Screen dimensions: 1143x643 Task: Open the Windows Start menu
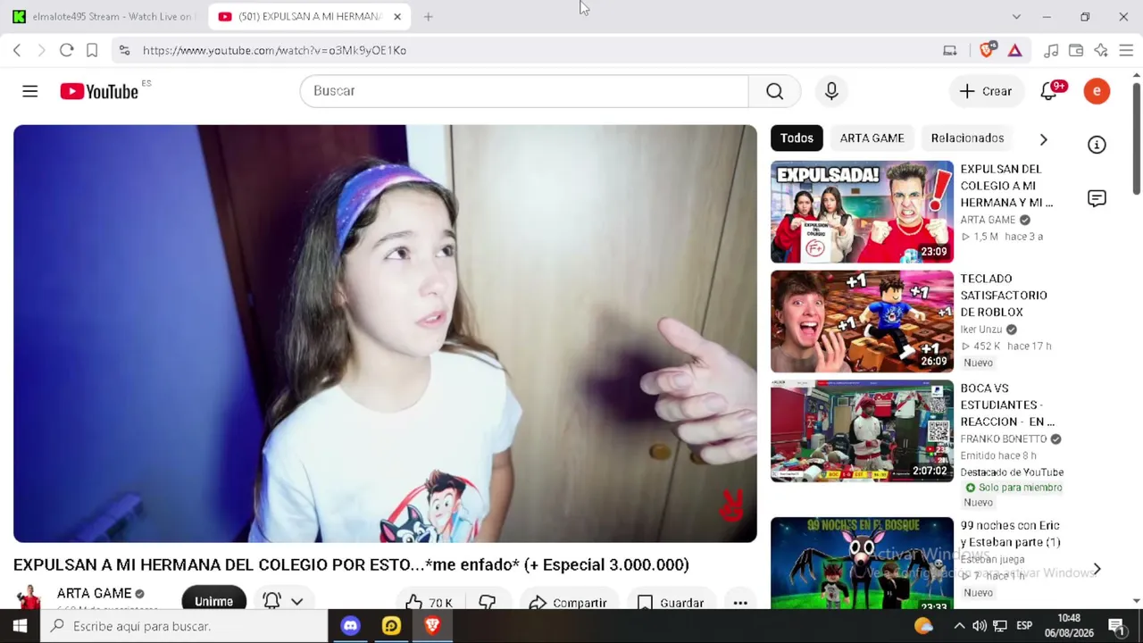20,626
